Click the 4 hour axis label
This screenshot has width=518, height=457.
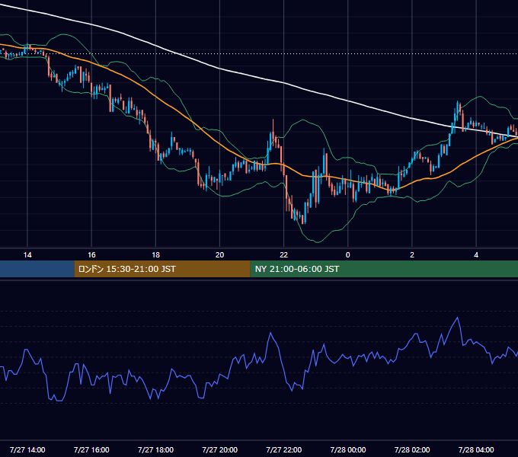point(476,254)
